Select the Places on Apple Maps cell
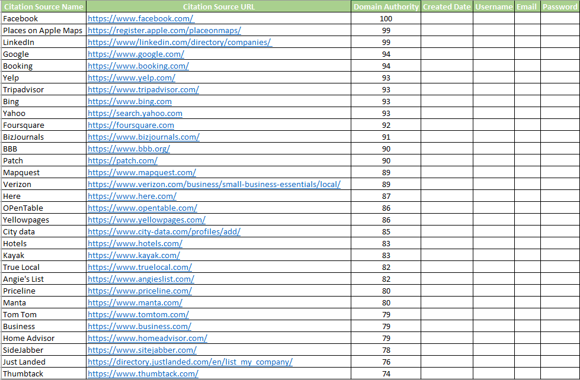 (43, 30)
